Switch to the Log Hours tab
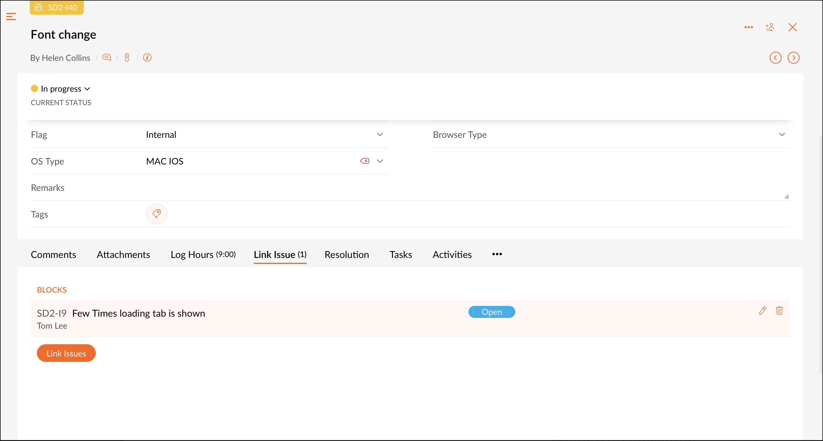Image resolution: width=823 pixels, height=441 pixels. pyautogui.click(x=203, y=255)
